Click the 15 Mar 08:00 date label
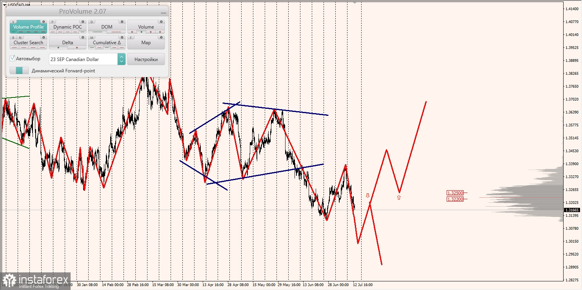 tap(163, 285)
